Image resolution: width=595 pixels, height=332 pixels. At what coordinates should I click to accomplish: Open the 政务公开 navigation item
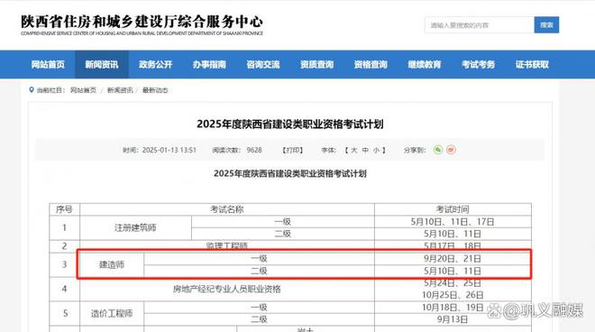click(x=155, y=65)
